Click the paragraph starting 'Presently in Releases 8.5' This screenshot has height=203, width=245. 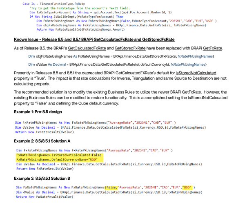click(x=120, y=78)
